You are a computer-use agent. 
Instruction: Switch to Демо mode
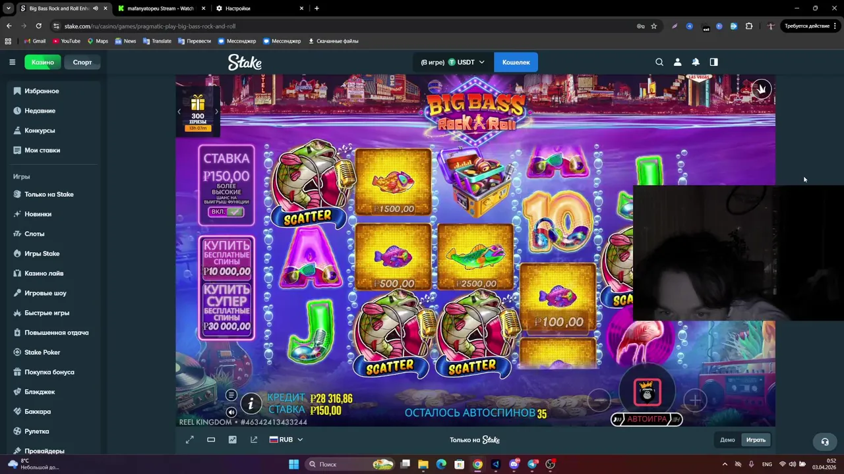[x=727, y=440]
